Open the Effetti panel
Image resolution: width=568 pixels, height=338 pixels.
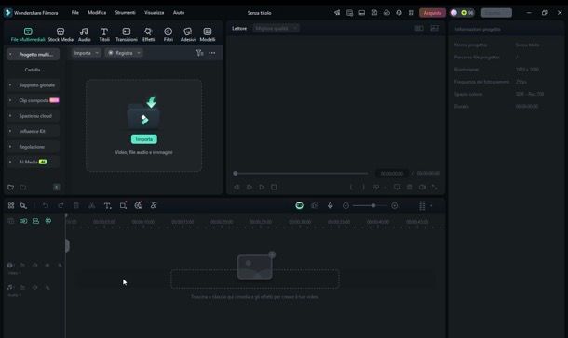(x=148, y=34)
